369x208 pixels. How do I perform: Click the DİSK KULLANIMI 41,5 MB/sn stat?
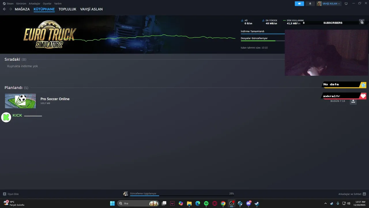click(293, 22)
